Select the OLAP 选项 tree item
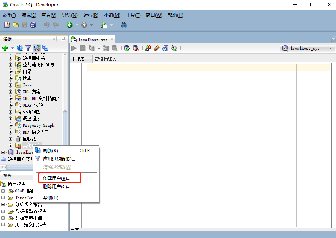336x238 pixels. click(33, 105)
